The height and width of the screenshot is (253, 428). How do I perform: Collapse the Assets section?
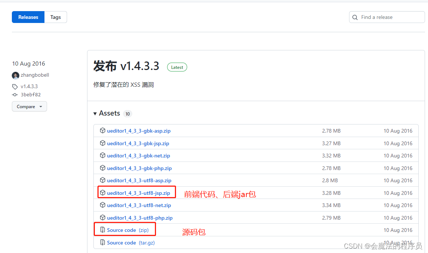(x=107, y=113)
